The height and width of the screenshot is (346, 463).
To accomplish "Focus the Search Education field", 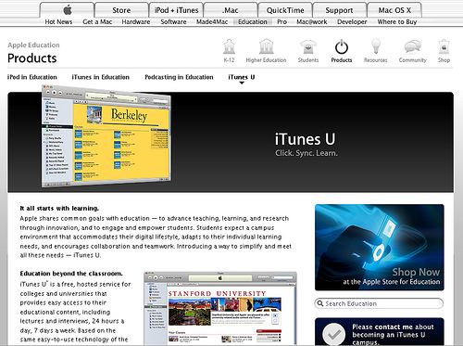I will (x=379, y=303).
